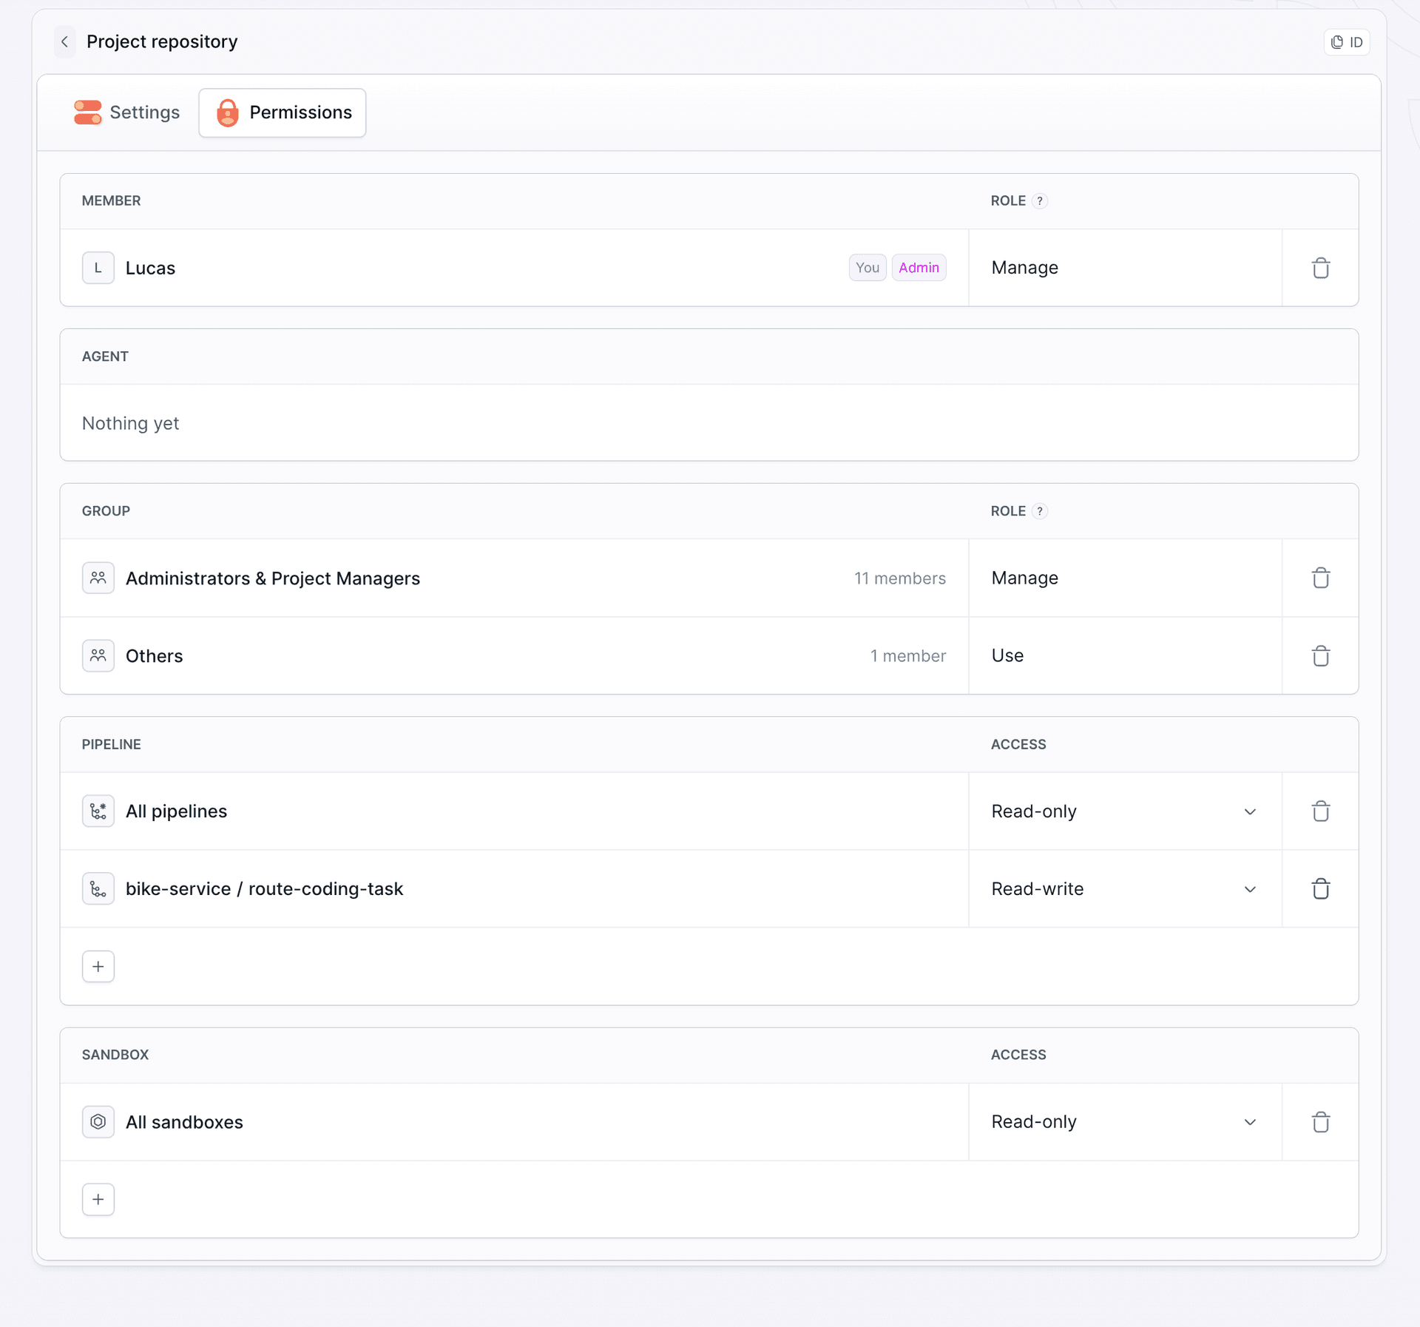Open All pipelines access dropdown
Image resolution: width=1420 pixels, height=1327 pixels.
[x=1125, y=811]
